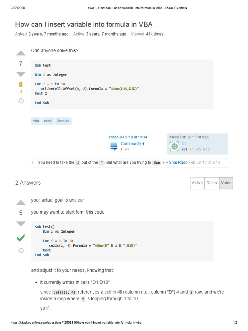Sort answers by Votes
The width and height of the screenshot is (248, 331).
[226, 183]
